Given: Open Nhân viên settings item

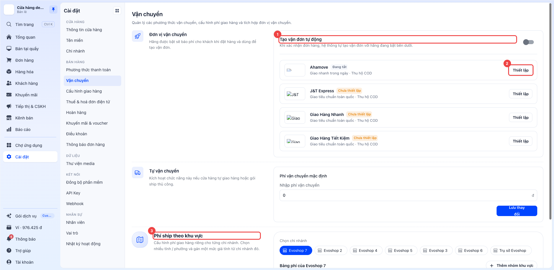Looking at the screenshot, I should [x=92, y=223].
